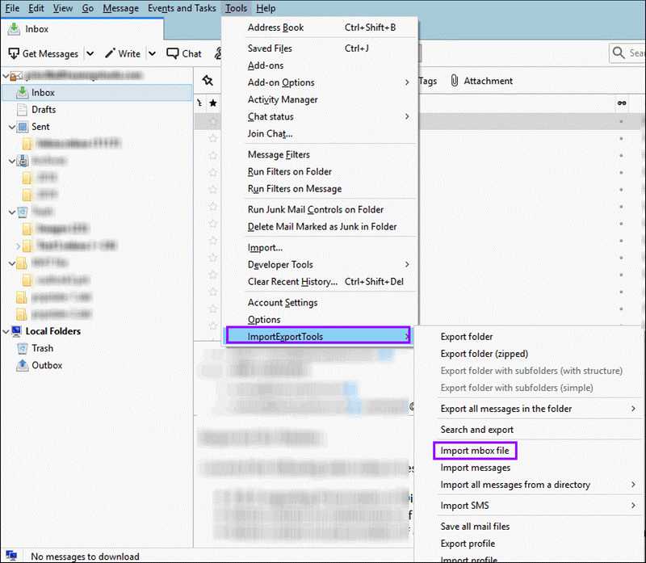646x563 pixels.
Task: Choose Clear Recent History
Action: pyautogui.click(x=321, y=282)
